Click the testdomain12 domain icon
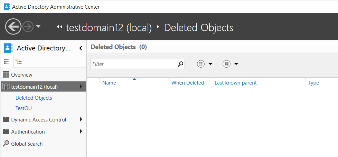The height and width of the screenshot is (157, 338). pyautogui.click(x=6, y=87)
